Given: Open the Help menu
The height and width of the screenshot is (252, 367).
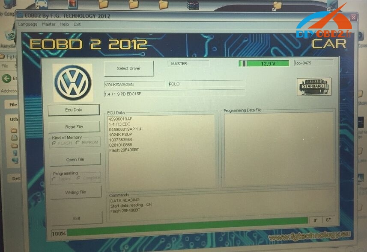Looking at the screenshot, I should [x=64, y=24].
